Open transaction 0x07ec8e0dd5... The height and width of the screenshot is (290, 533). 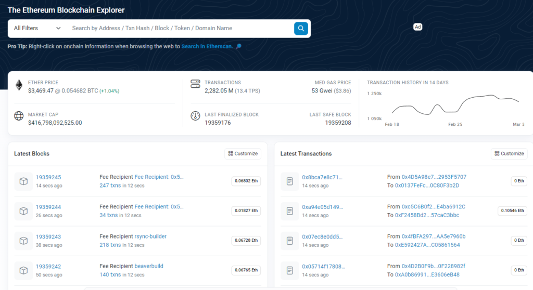(322, 236)
